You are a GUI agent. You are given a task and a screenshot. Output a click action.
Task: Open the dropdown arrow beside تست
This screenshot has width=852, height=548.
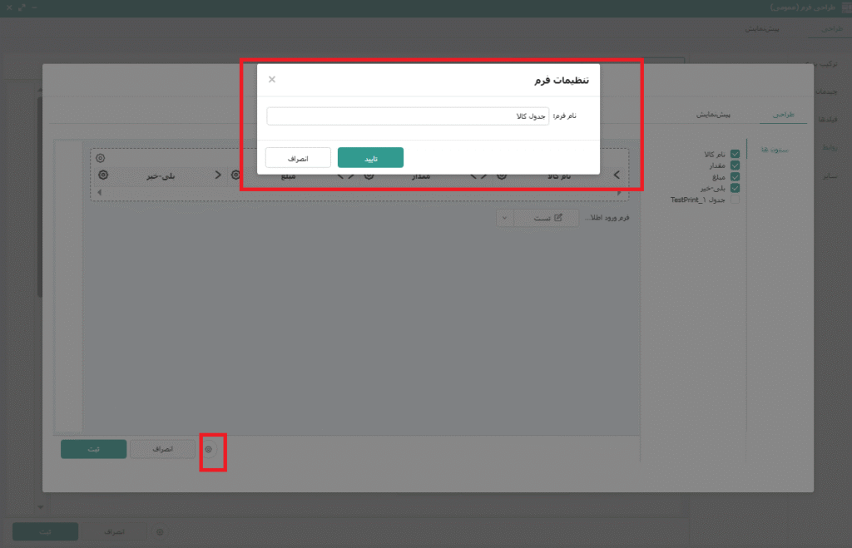click(x=505, y=218)
